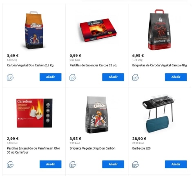Open Carcoa red firelighter box image
The image size is (194, 176).
(98, 30)
